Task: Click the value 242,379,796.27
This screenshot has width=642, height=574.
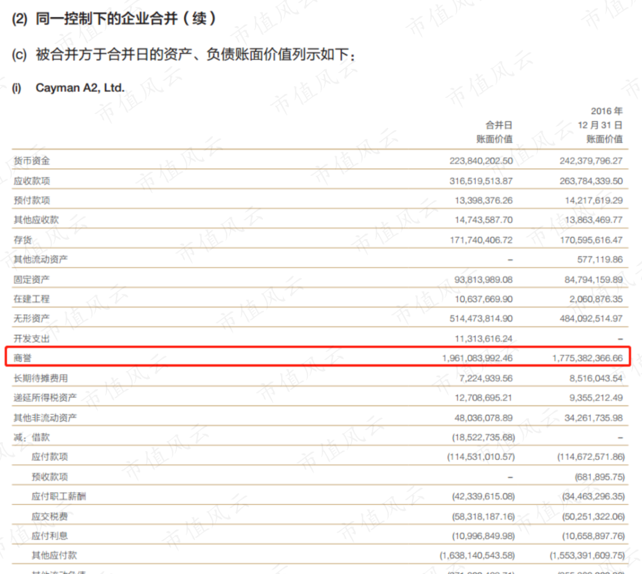Action: (591, 161)
